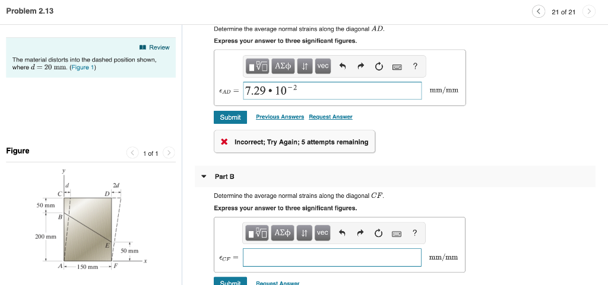The height and width of the screenshot is (285, 608).
Task: Click the material distortion figure image
Action: point(91,220)
